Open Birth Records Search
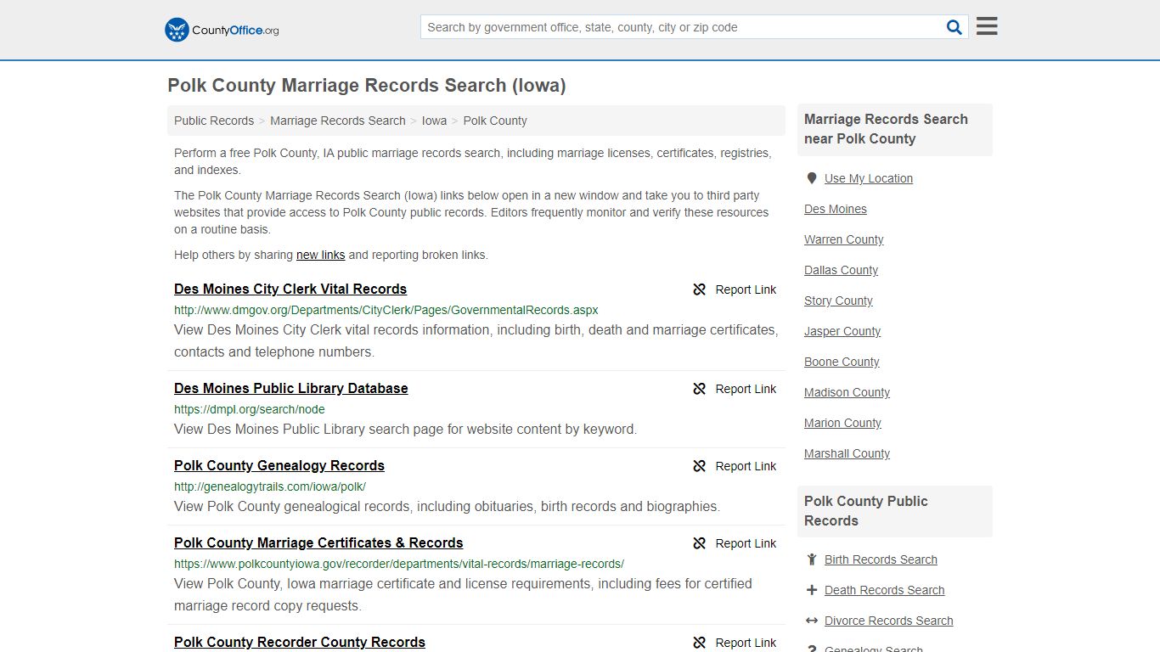The image size is (1160, 652). pyautogui.click(x=881, y=559)
